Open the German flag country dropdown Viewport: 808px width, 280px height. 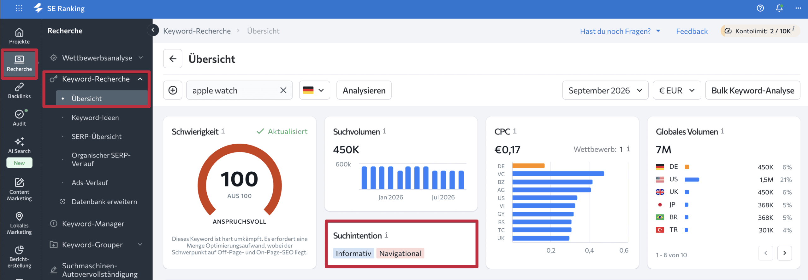pos(314,90)
